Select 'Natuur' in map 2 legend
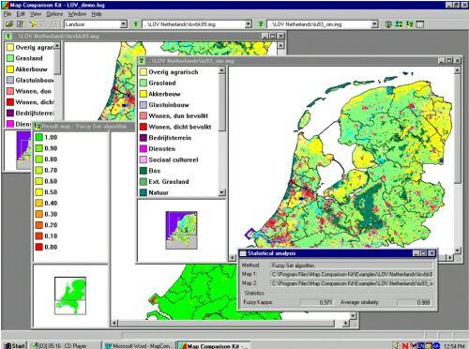The width and height of the screenshot is (469, 349). click(159, 192)
